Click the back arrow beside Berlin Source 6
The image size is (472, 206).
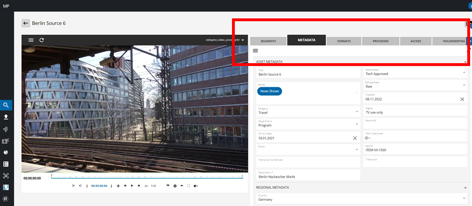tap(26, 23)
